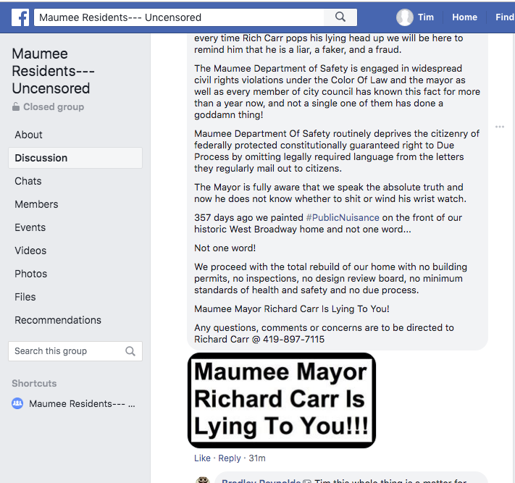
Task: Click the commenter avatar beside Bradley's reply
Action: click(x=204, y=480)
